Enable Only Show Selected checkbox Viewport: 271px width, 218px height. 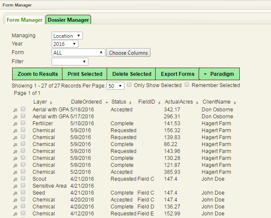point(129,85)
